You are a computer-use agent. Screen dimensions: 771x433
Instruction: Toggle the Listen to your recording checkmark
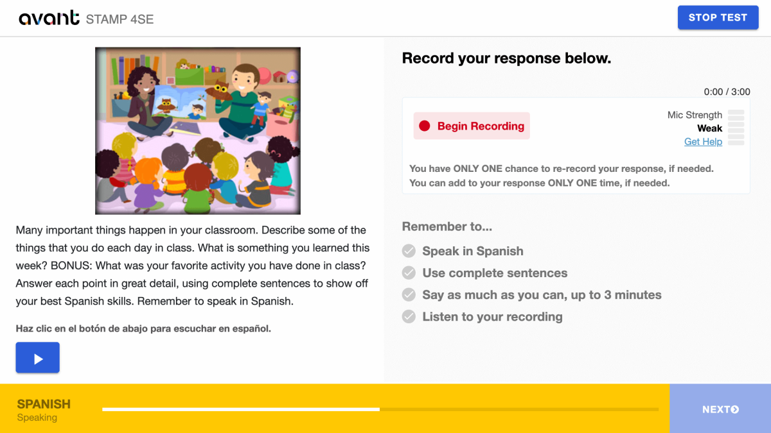coord(409,316)
